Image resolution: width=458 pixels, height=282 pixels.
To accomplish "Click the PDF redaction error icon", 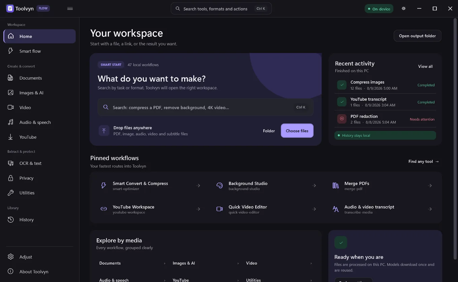I will point(342,119).
